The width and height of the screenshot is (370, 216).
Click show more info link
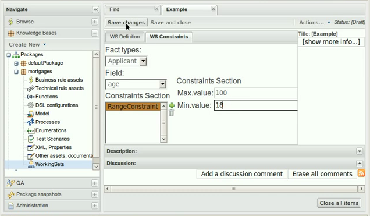[331, 42]
